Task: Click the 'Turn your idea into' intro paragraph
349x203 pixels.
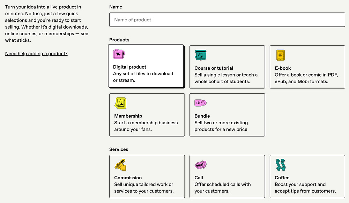Action: click(x=47, y=24)
